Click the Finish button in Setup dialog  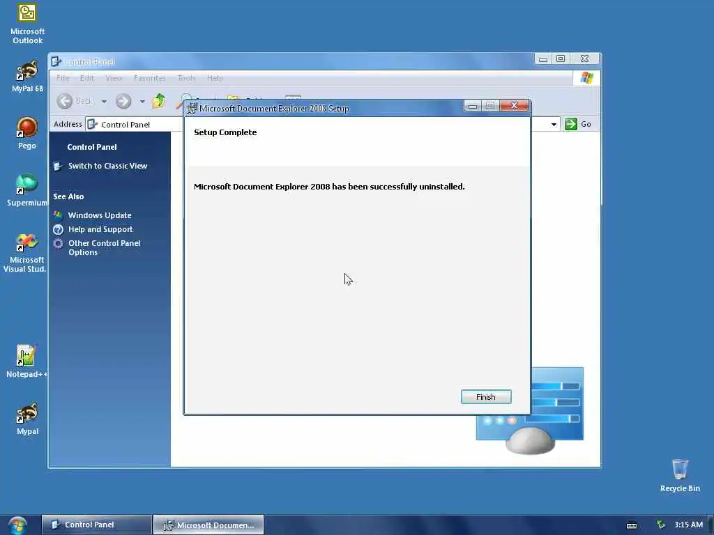(x=486, y=396)
